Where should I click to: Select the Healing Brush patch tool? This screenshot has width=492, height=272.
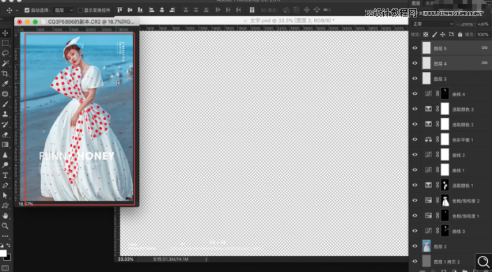pyautogui.click(x=6, y=93)
